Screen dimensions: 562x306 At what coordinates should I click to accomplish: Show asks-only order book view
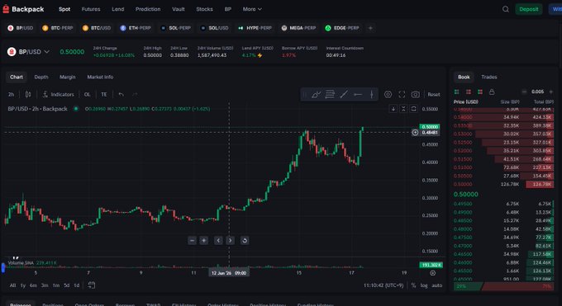pyautogui.click(x=468, y=92)
